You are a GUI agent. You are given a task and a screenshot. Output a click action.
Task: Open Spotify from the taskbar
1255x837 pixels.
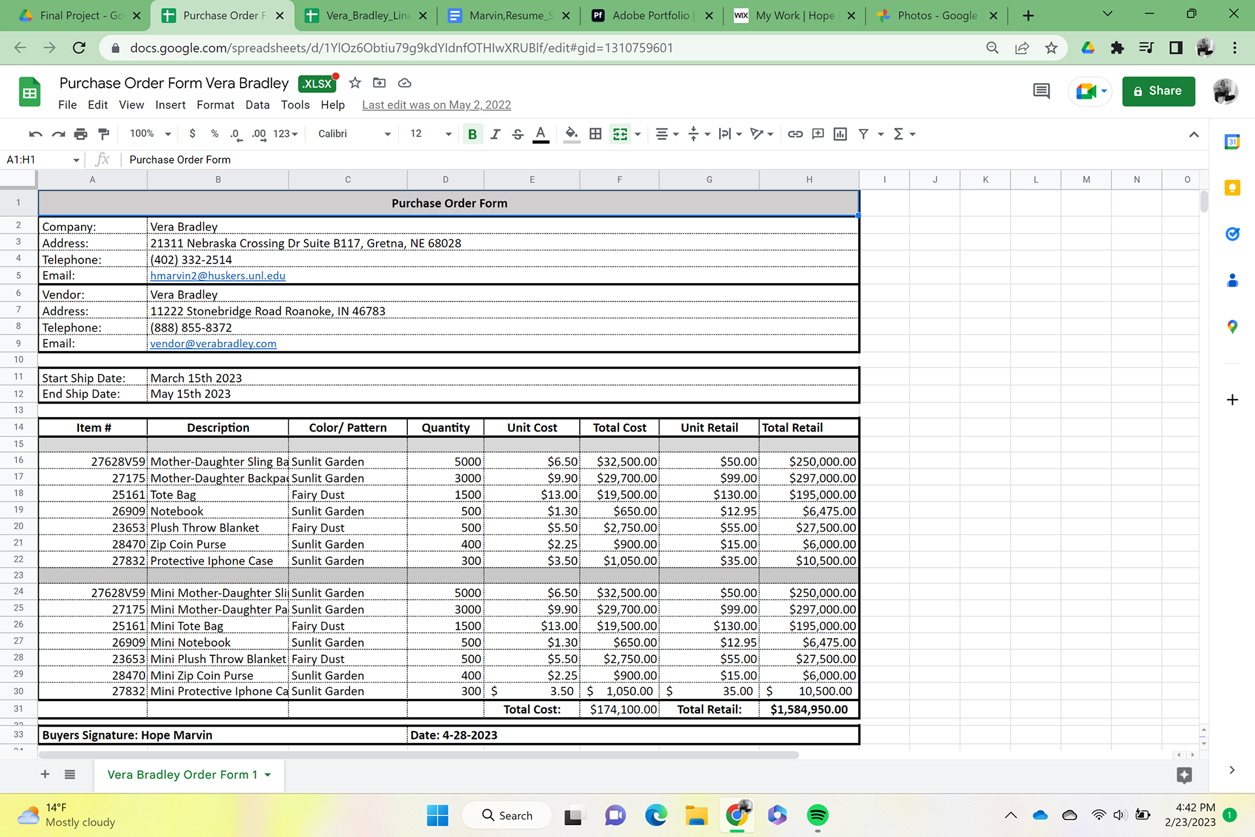(x=817, y=815)
